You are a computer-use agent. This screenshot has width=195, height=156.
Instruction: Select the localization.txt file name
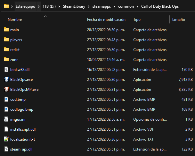pos(22,139)
